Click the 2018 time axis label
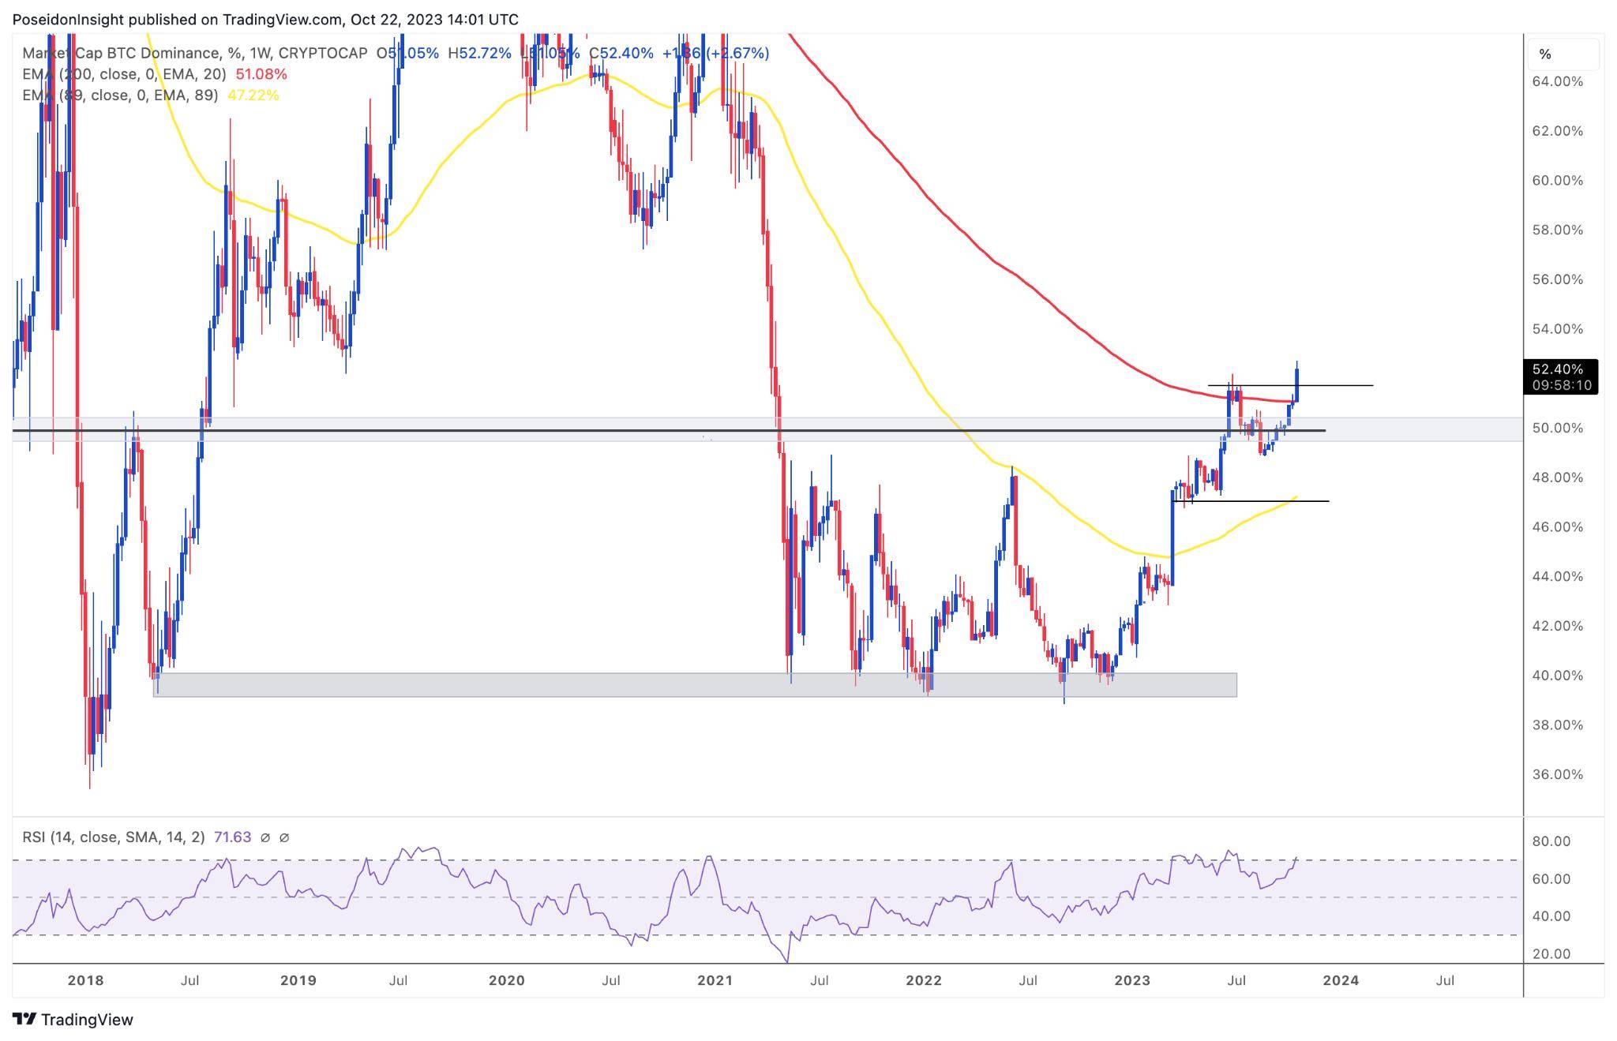Screen dimensions: 1617x1041 coord(85,980)
